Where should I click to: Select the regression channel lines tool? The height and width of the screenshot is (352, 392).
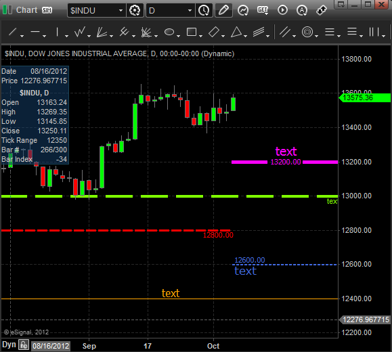[x=259, y=32]
